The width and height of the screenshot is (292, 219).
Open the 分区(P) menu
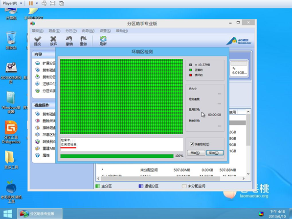71,31
